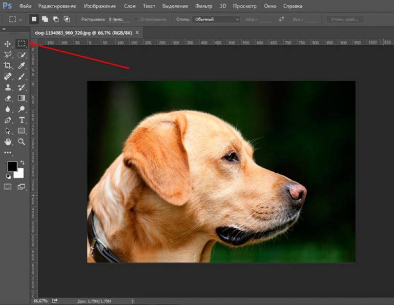Expand the toolbox double-arrow toggle

(4, 29)
